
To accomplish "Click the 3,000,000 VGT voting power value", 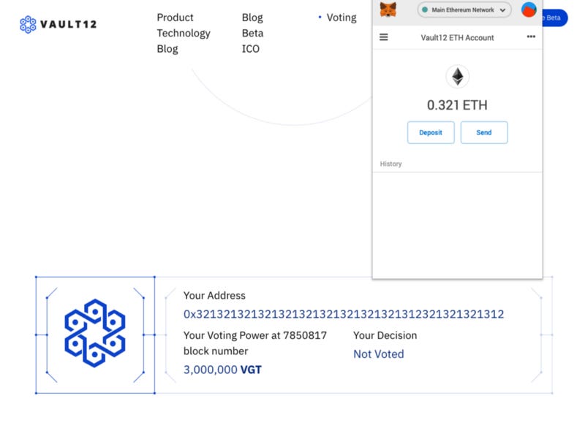I will click(222, 370).
